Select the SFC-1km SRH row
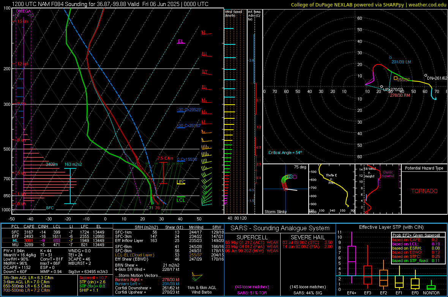The image size is (448, 297). pyautogui.click(x=169, y=232)
